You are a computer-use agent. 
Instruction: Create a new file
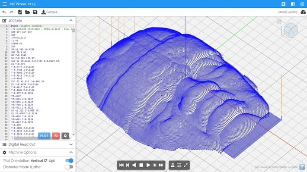[20, 12]
